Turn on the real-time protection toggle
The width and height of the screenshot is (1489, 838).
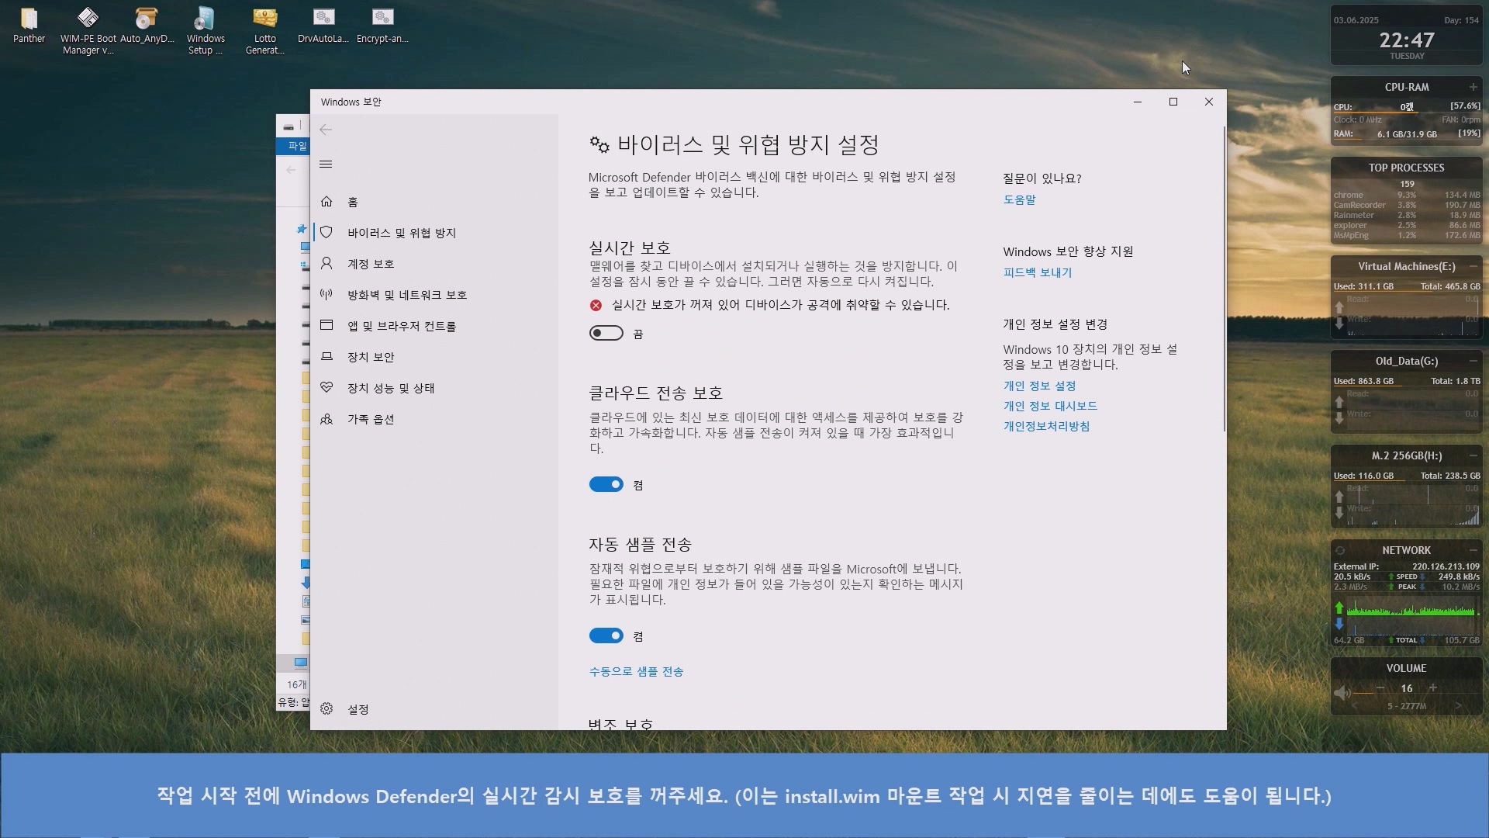coord(606,334)
